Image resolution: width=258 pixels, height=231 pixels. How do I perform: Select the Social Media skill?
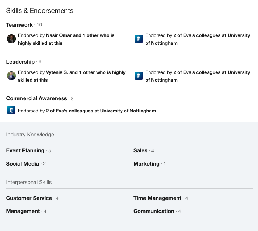(x=22, y=164)
